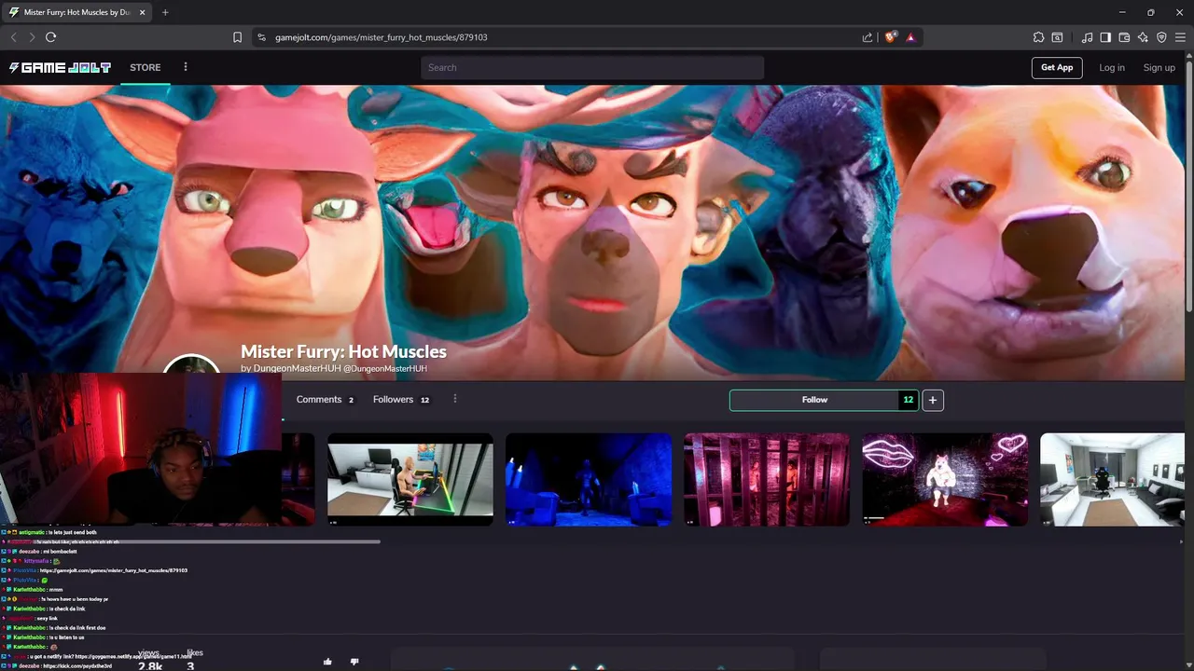
Task: Click the Game Jolt logo
Action: (60, 67)
